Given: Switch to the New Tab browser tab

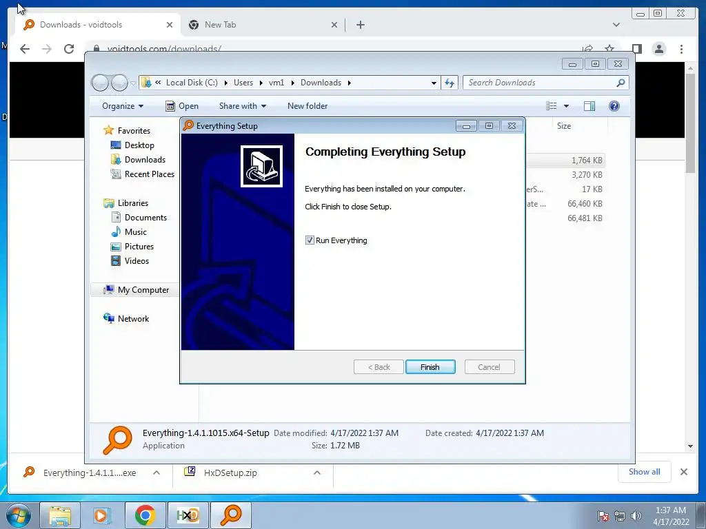Looking at the screenshot, I should [x=220, y=25].
